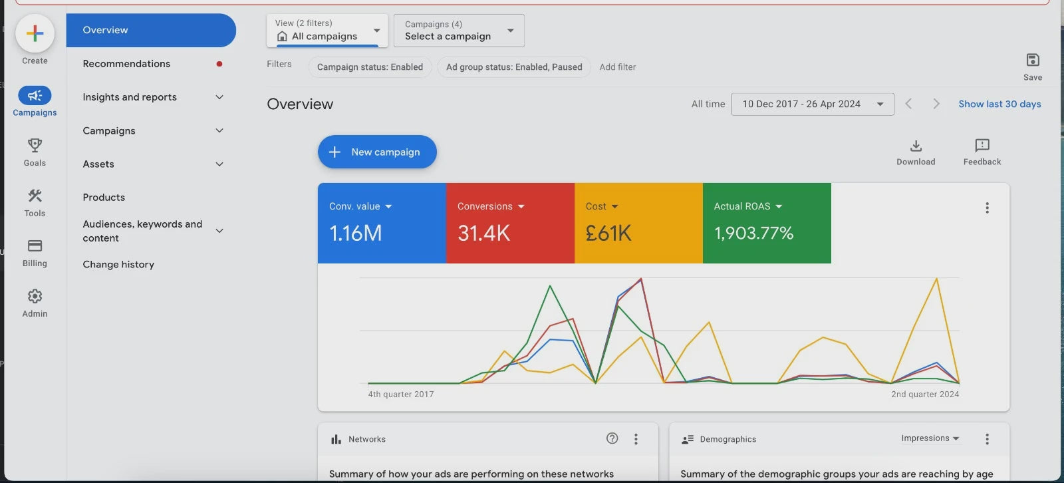
Task: Open the Tools wrench icon
Action: point(35,196)
